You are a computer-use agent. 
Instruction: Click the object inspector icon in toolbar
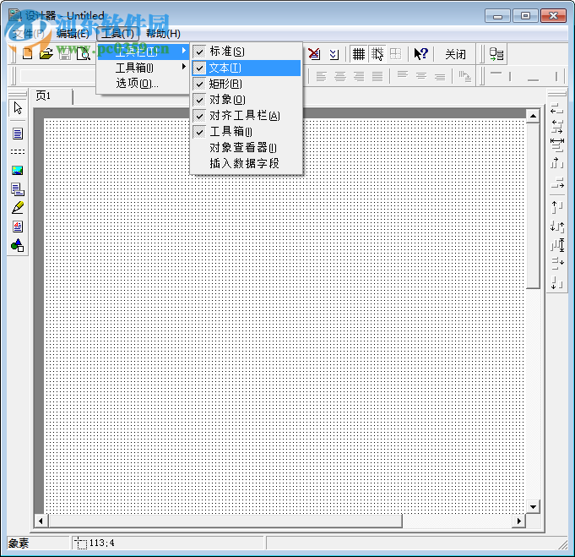coord(496,54)
